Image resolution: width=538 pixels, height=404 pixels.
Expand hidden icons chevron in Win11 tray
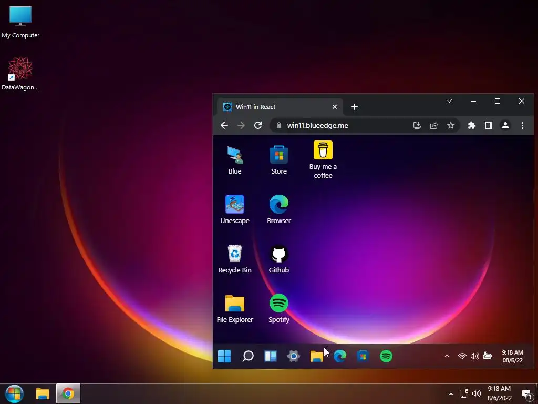point(447,356)
